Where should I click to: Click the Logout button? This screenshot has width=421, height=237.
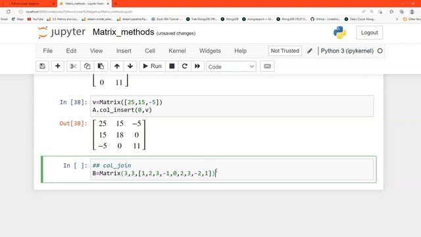pos(370,32)
